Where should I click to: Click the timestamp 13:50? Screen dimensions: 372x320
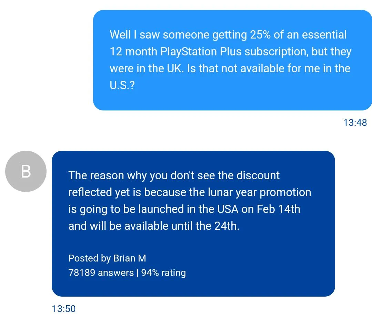click(x=63, y=309)
